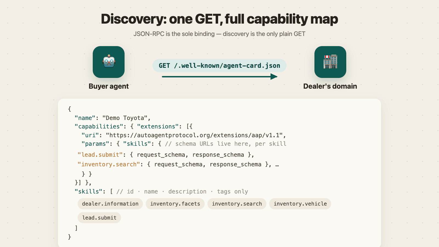
Task: Click the Dealer's domain building icon
Action: click(x=330, y=62)
